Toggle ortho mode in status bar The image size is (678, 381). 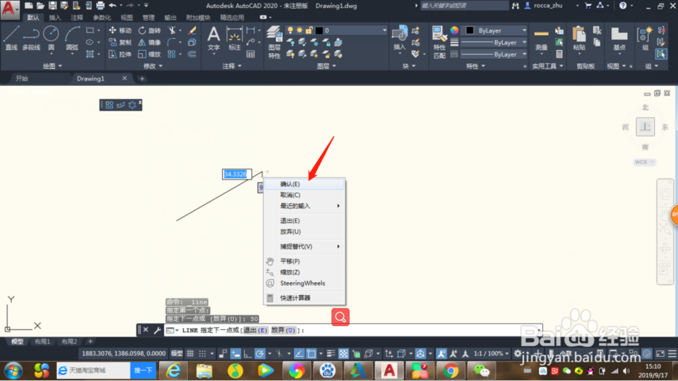(x=247, y=353)
